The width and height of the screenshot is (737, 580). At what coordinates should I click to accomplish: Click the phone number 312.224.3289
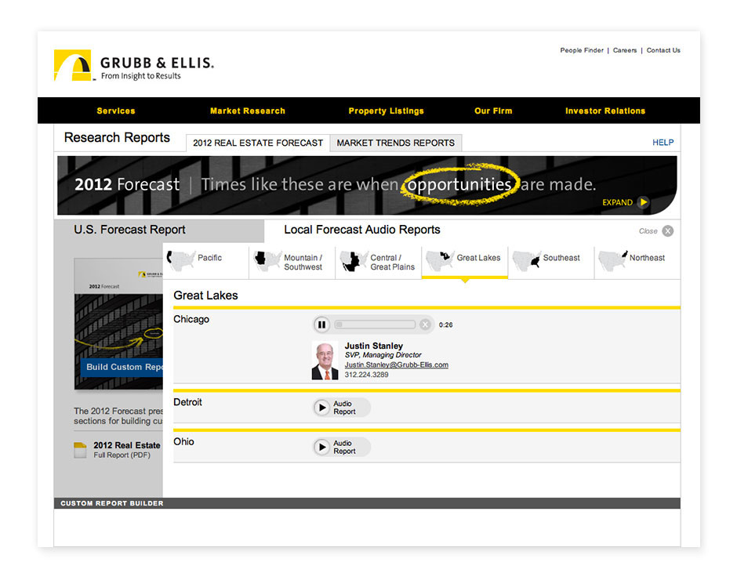click(367, 375)
